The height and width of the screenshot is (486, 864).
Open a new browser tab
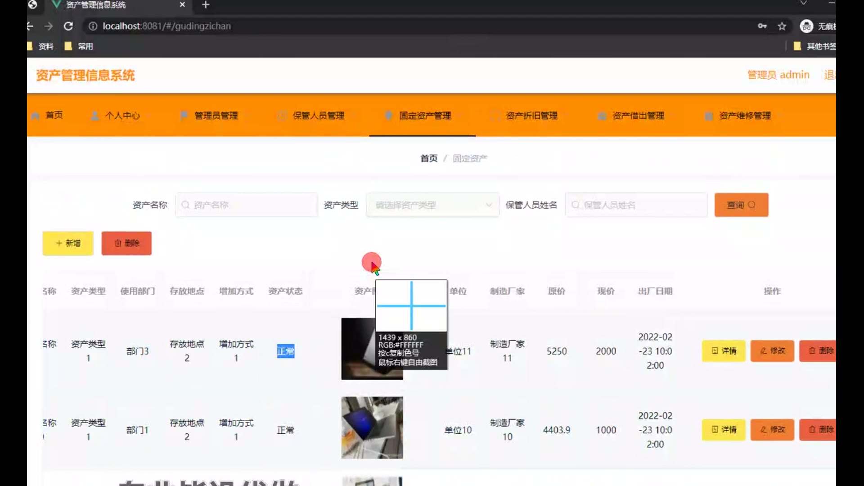point(206,5)
